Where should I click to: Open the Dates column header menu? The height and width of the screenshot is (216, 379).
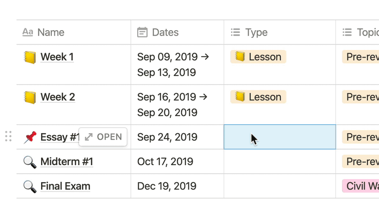click(165, 32)
